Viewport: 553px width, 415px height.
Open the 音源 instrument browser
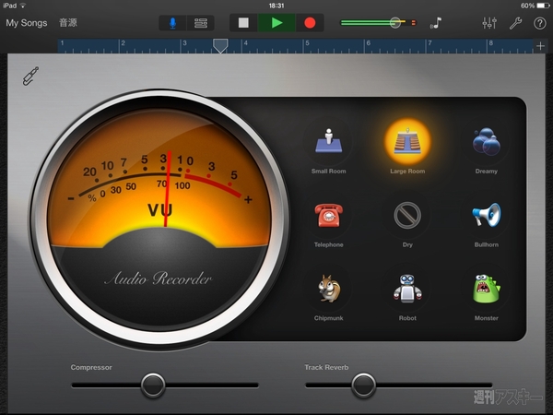pyautogui.click(x=68, y=22)
